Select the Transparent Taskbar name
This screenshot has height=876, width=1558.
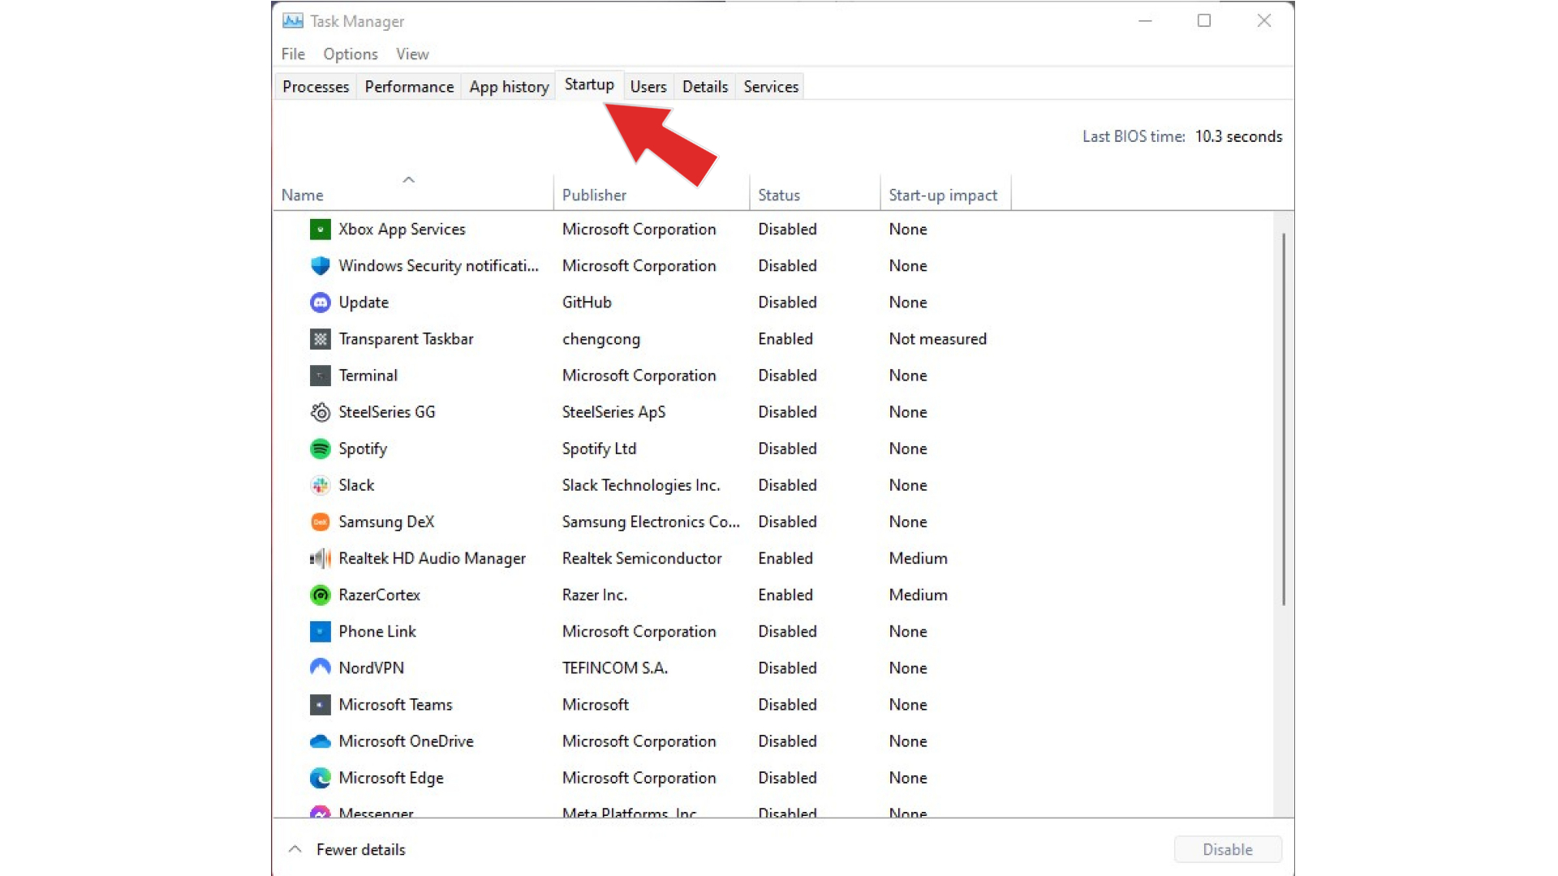coord(406,339)
